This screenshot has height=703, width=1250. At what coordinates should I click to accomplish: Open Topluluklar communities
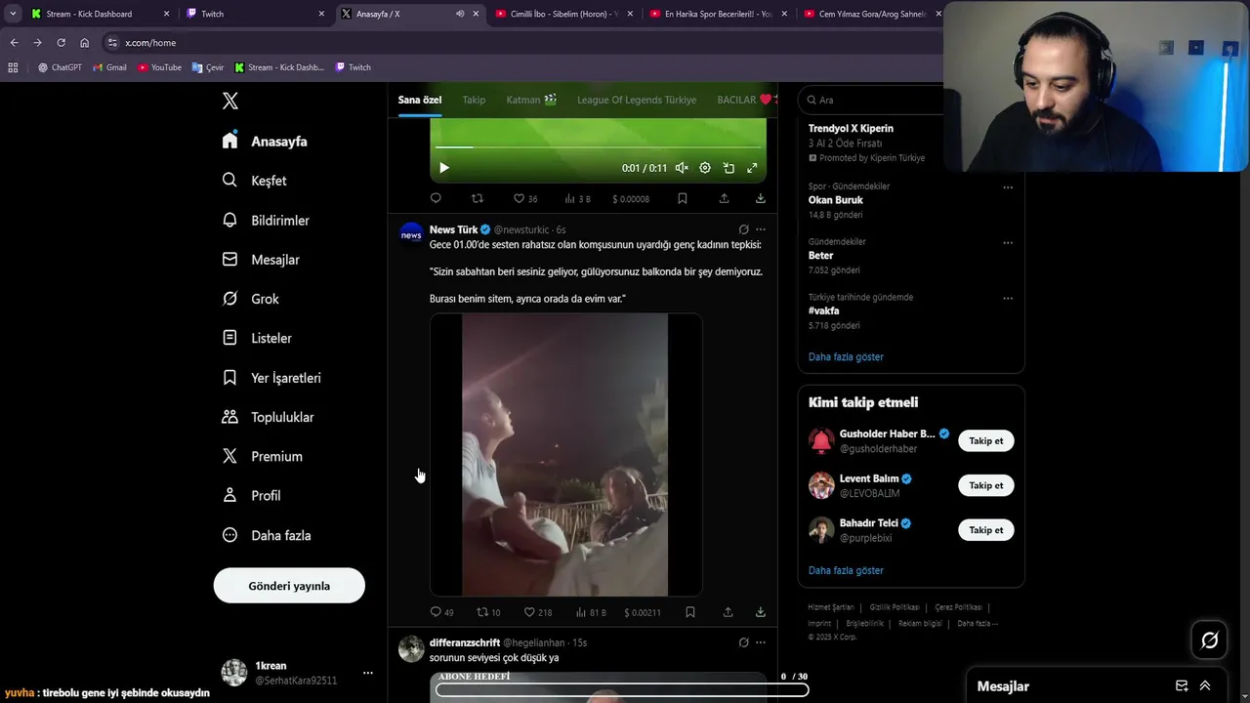(268, 417)
